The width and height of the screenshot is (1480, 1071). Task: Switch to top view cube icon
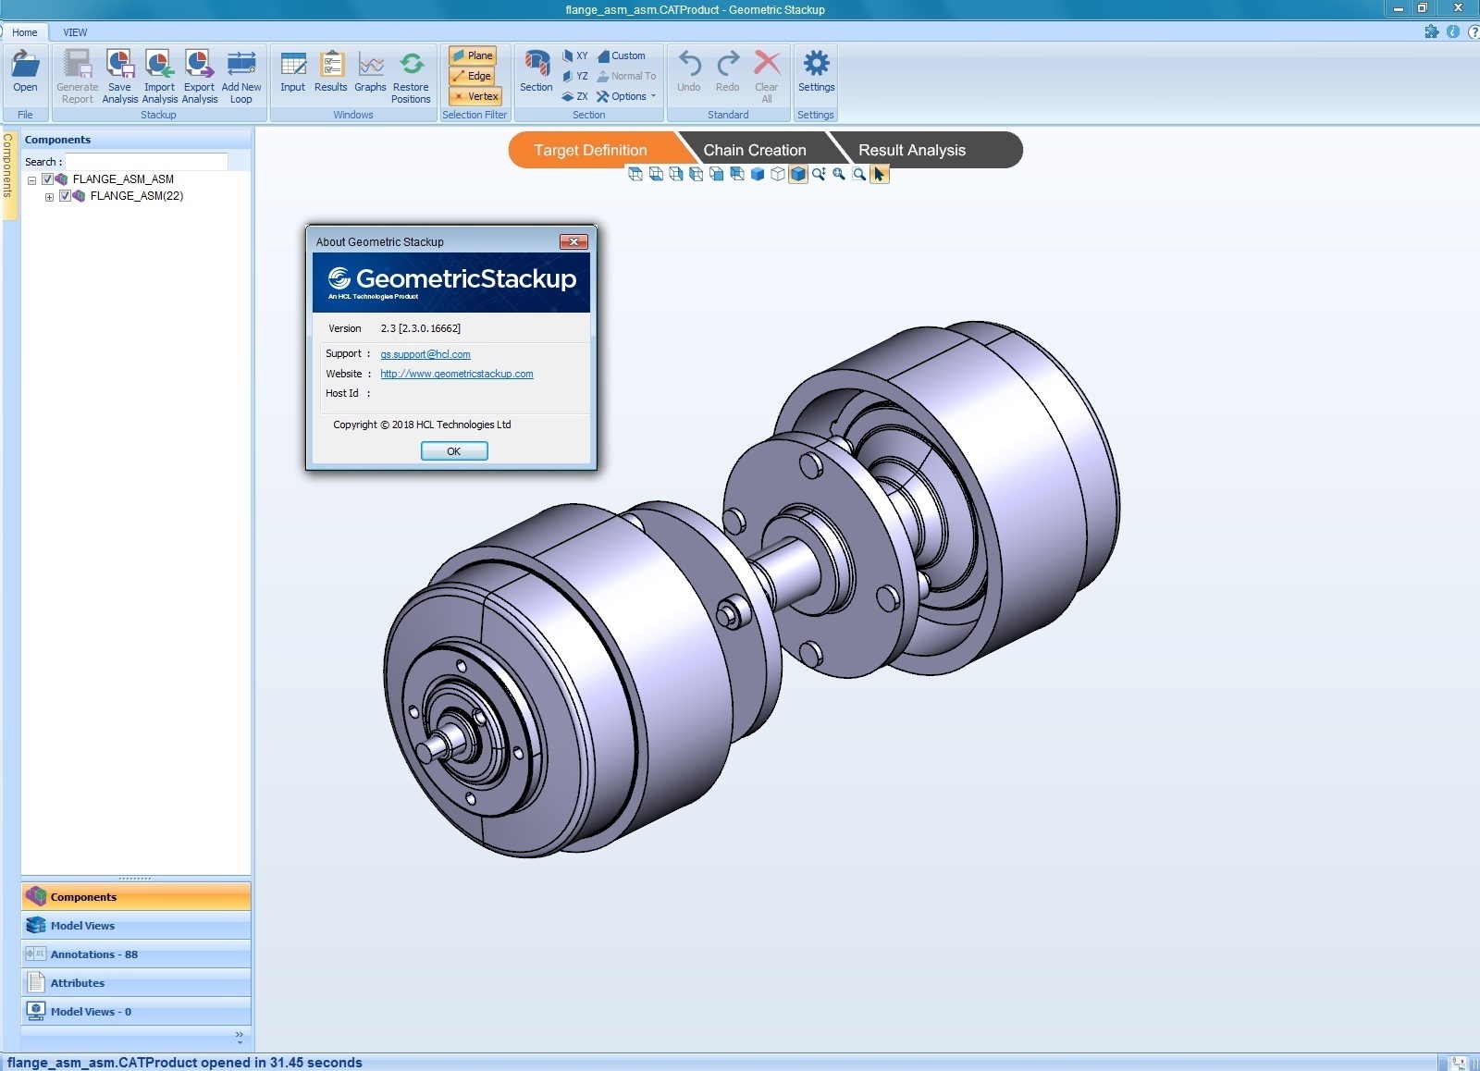635,174
